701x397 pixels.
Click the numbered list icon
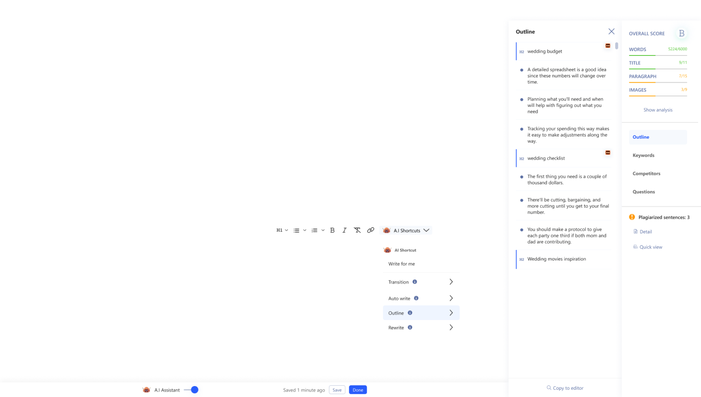point(314,230)
